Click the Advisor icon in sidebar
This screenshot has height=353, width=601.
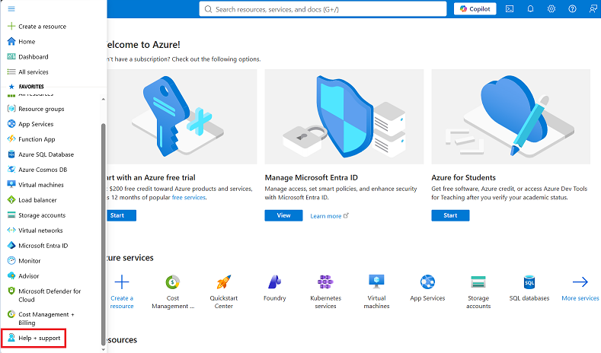click(11, 275)
